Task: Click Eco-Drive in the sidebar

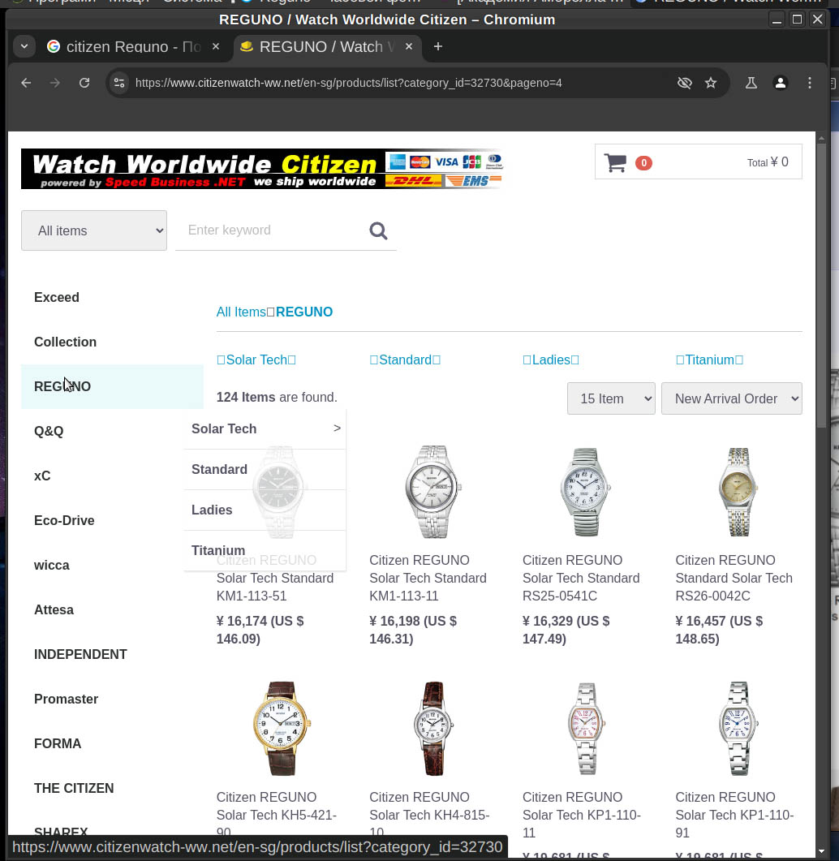Action: [x=64, y=520]
